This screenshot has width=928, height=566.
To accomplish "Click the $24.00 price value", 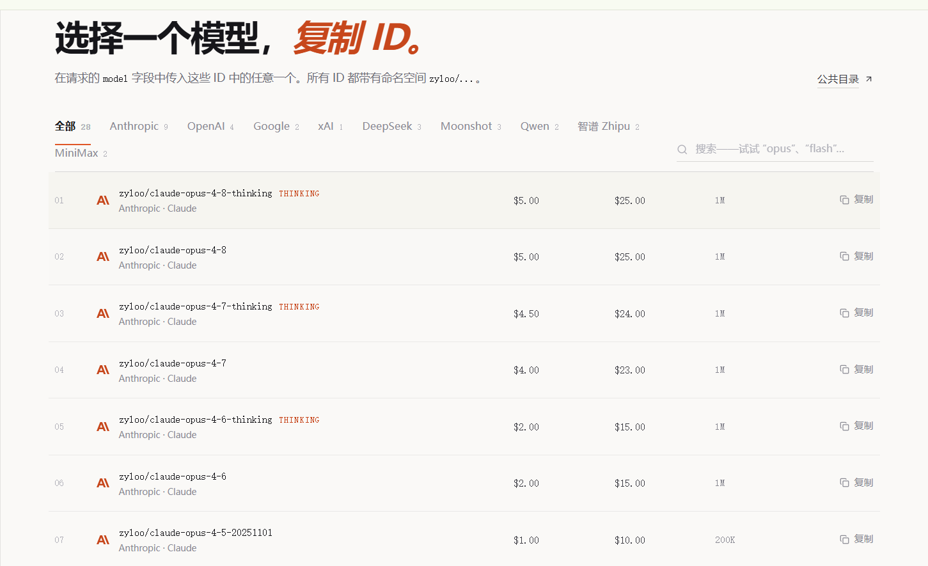I will point(630,314).
